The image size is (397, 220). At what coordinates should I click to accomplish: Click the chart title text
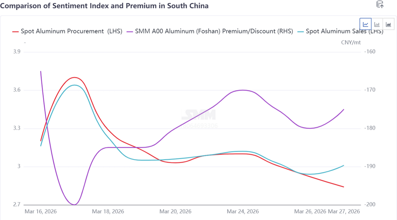click(x=104, y=6)
